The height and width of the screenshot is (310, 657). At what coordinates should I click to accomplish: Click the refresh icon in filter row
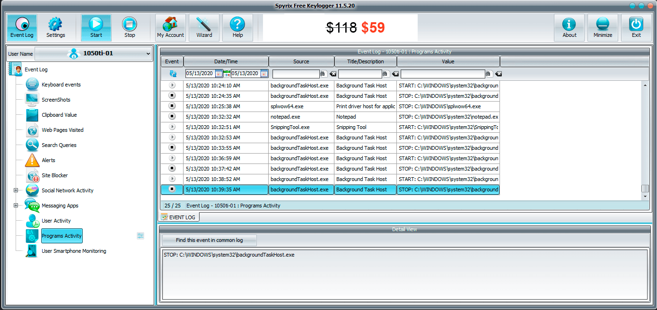coord(173,74)
